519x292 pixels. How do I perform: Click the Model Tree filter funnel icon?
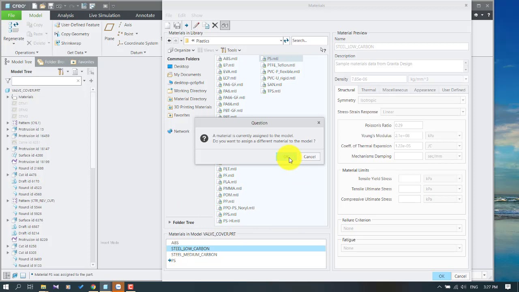pos(8,81)
